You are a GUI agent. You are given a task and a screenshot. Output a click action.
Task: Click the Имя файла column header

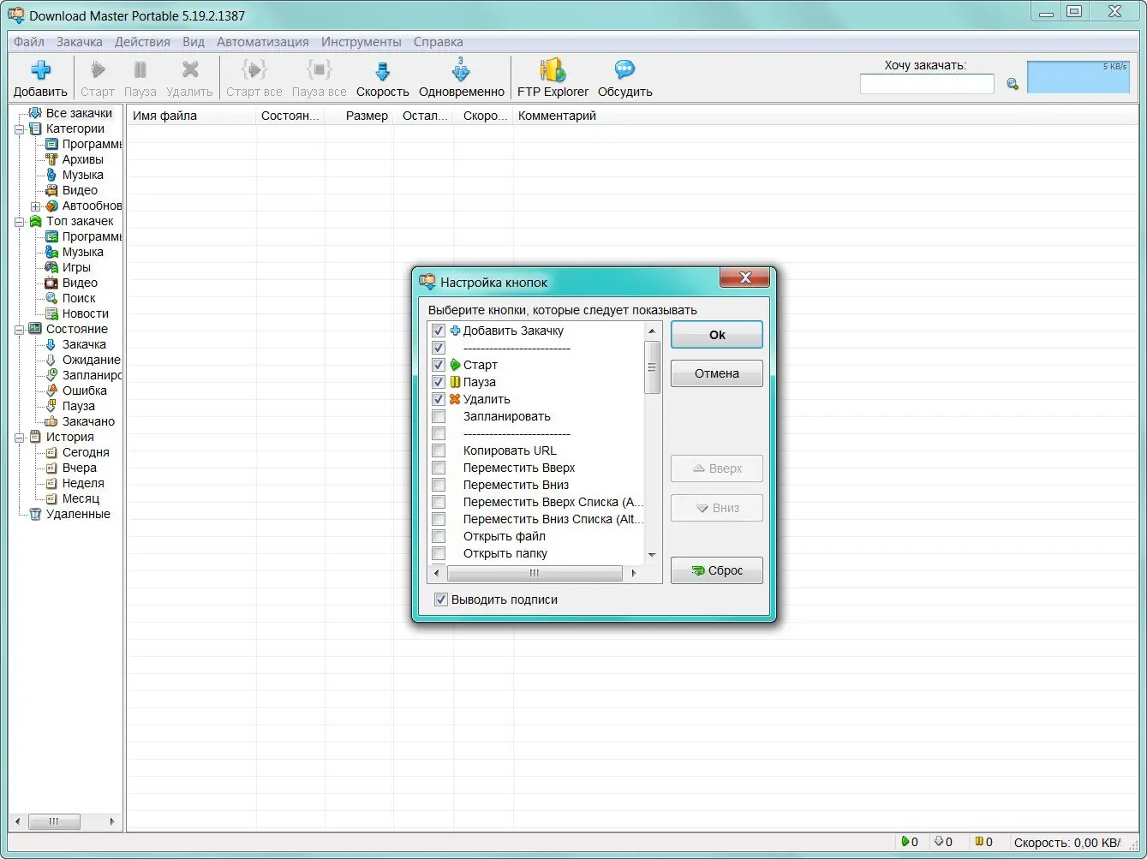pos(192,116)
